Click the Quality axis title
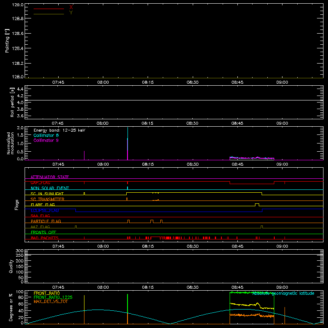 click(x=11, y=266)
